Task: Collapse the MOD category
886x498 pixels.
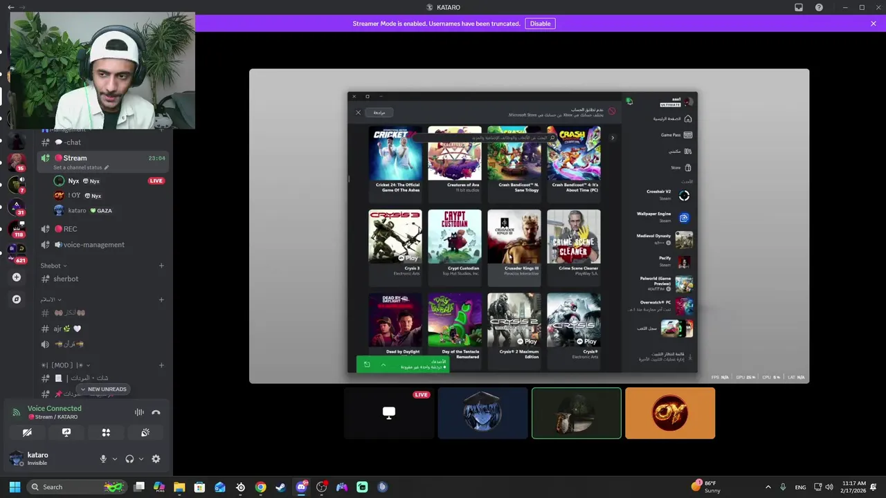Action: point(66,365)
